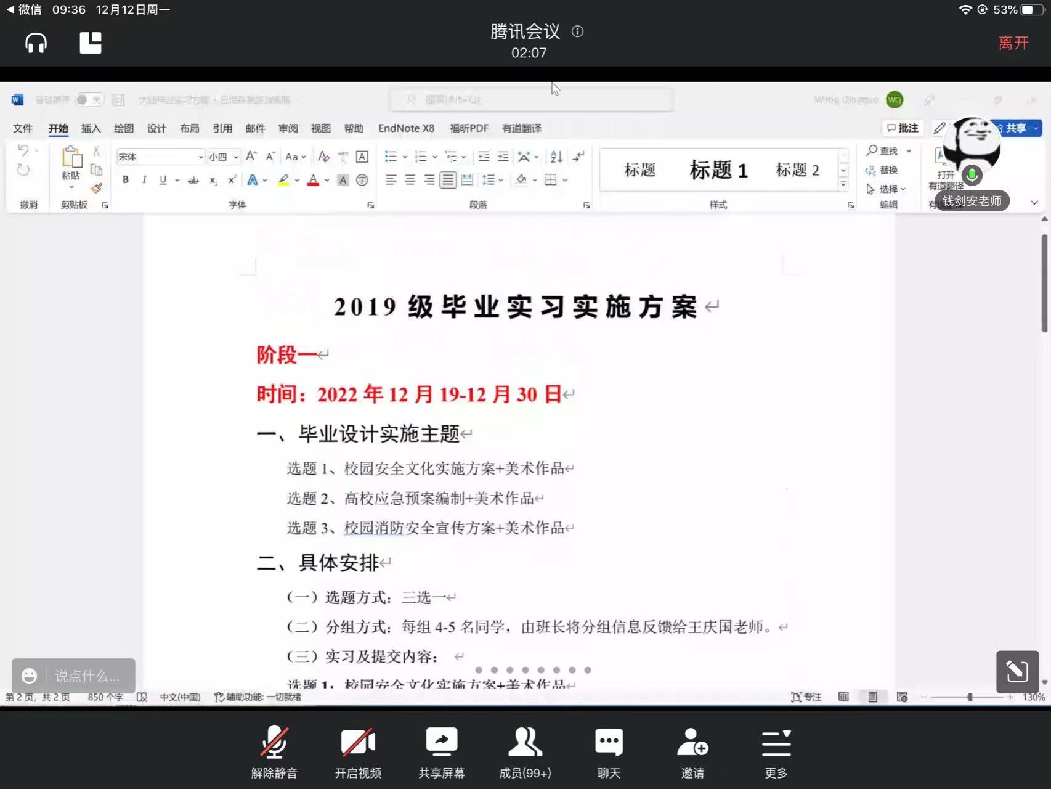Apply the 标题 1 heading style
The width and height of the screenshot is (1051, 789).
click(x=718, y=170)
